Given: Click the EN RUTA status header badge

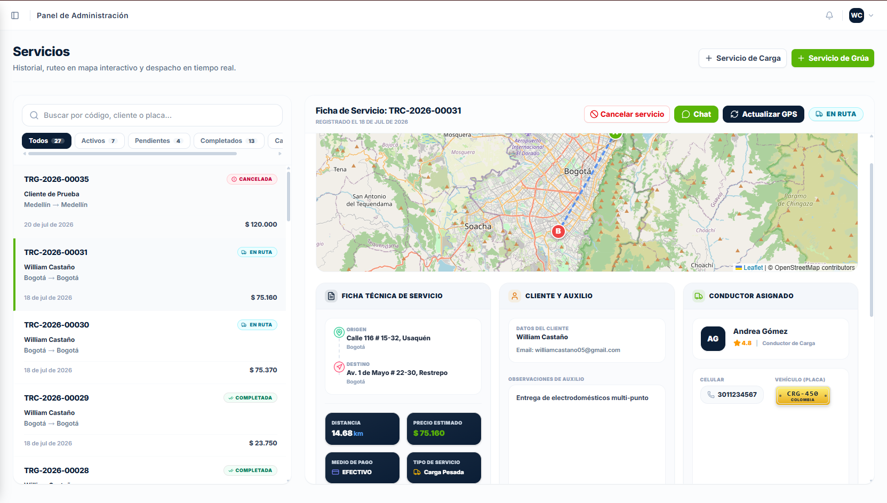Looking at the screenshot, I should pos(836,114).
